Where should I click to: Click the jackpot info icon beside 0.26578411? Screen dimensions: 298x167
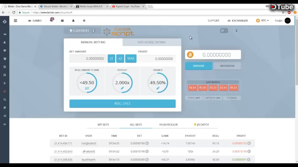click(x=93, y=31)
